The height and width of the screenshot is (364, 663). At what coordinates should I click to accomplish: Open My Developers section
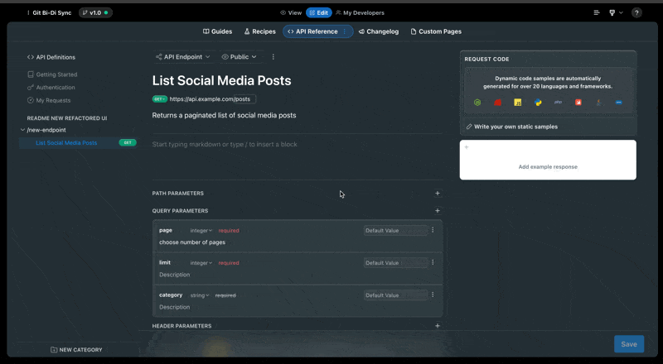pyautogui.click(x=360, y=12)
